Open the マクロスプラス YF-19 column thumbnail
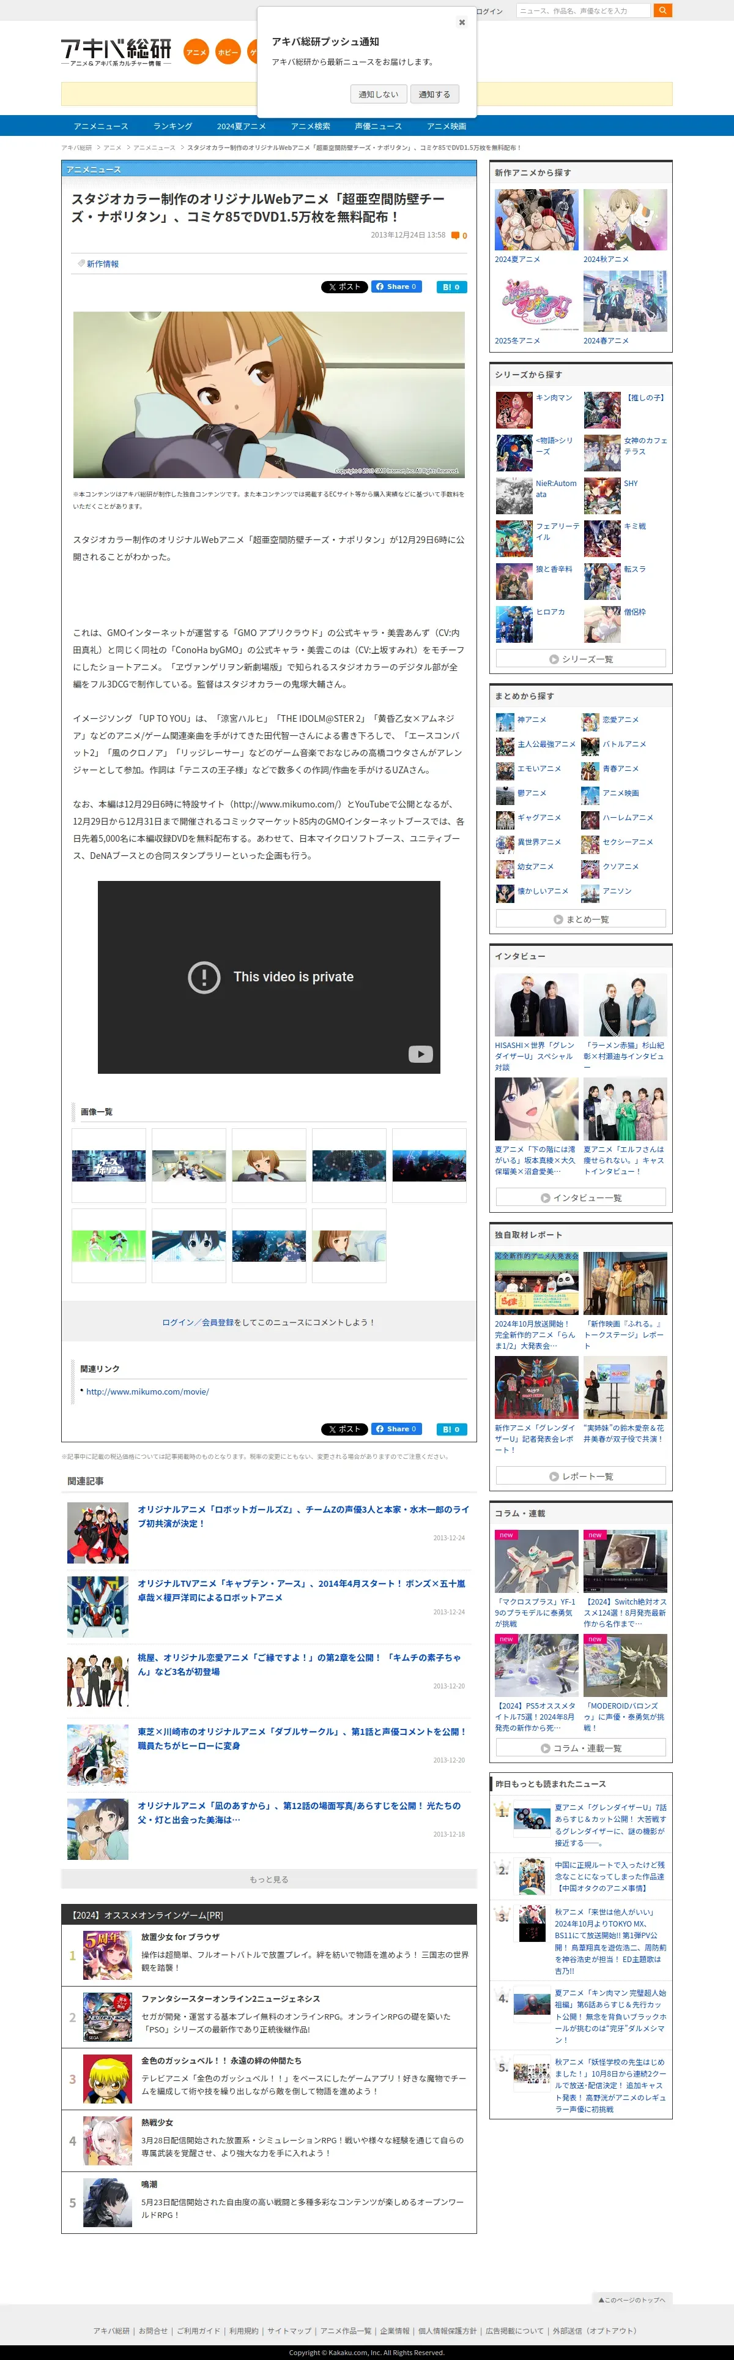This screenshot has height=2360, width=734. [536, 1560]
